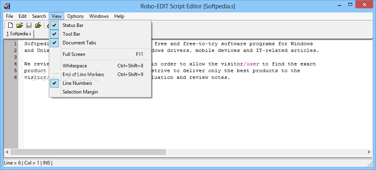The width and height of the screenshot is (376, 170).
Task: Open the Windows menu
Action: [x=99, y=16]
